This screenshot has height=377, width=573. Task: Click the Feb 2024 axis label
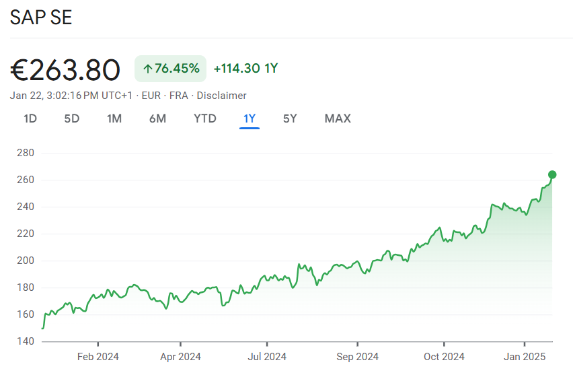[x=98, y=357]
